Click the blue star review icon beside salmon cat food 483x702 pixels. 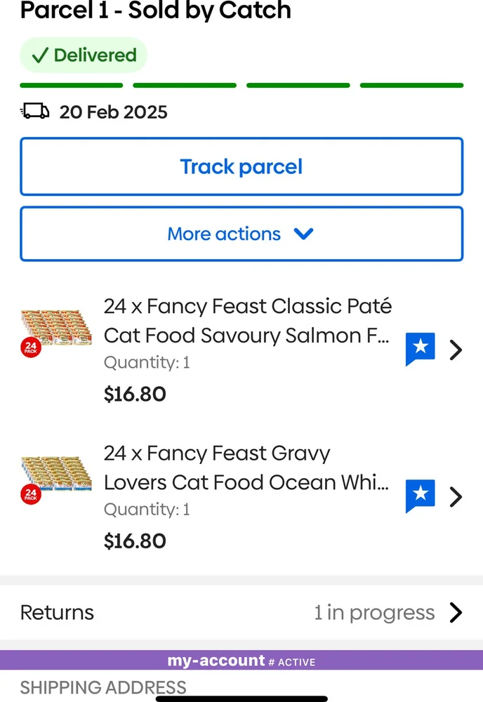[420, 348]
